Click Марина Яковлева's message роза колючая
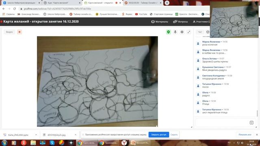 (210, 45)
